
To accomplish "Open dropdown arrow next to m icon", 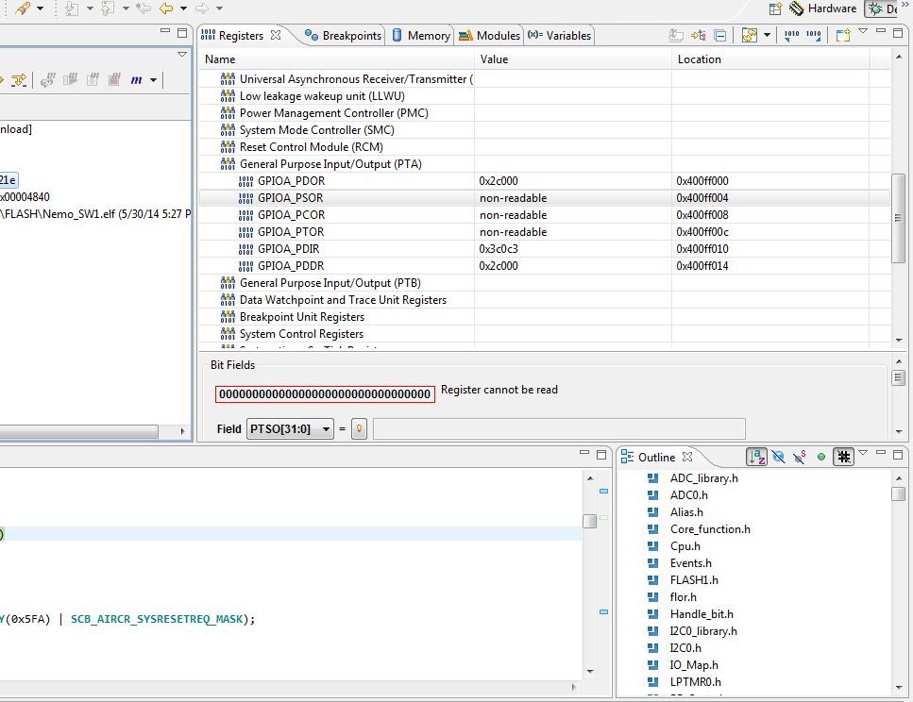I will (153, 80).
